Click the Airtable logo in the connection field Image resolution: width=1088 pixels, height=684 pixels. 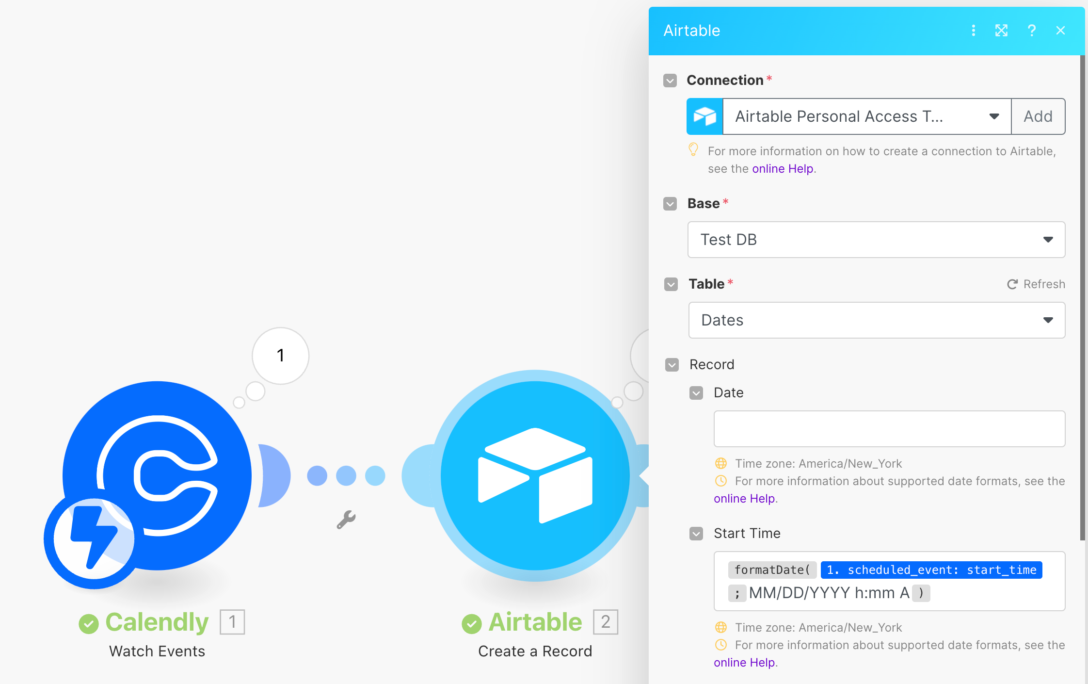click(x=704, y=116)
